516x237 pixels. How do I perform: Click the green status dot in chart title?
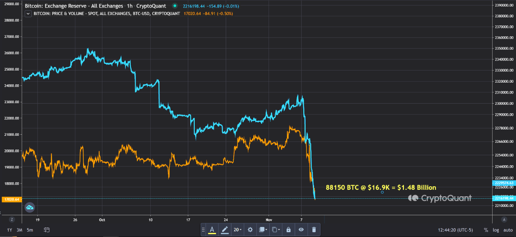coord(174,6)
